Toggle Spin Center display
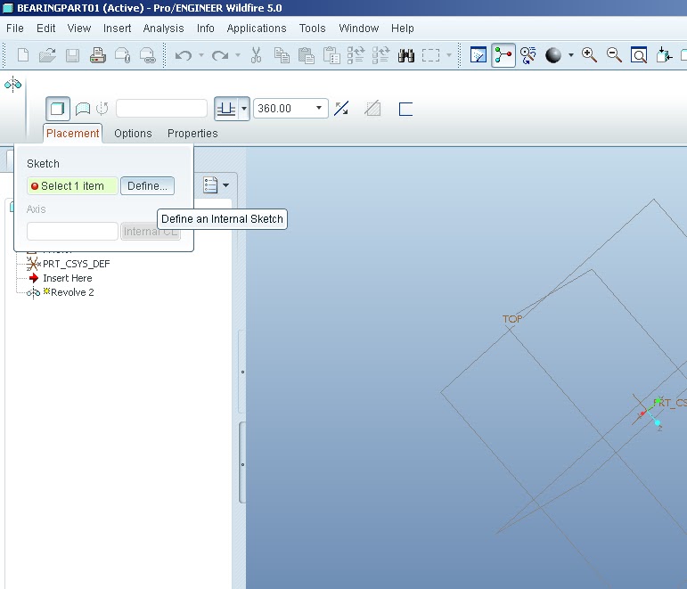The image size is (687, 589). coord(503,55)
